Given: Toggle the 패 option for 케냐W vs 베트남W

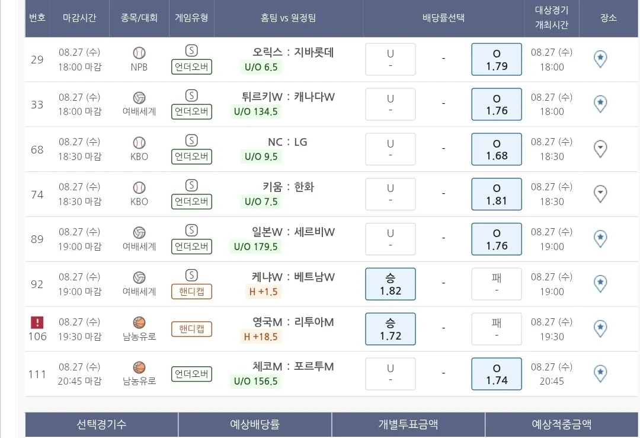Looking at the screenshot, I should tap(497, 284).
